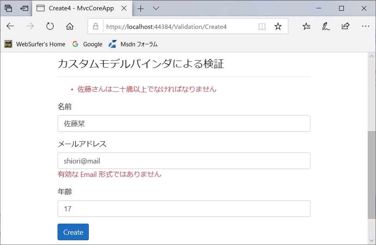The image size is (376, 245).
Task: Show tabs you've set aside
Action: click(x=8, y=8)
